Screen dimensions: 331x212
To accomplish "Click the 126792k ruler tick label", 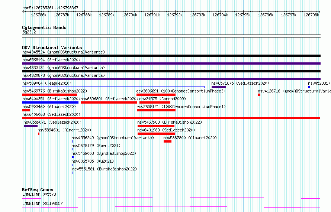I will [175, 15].
